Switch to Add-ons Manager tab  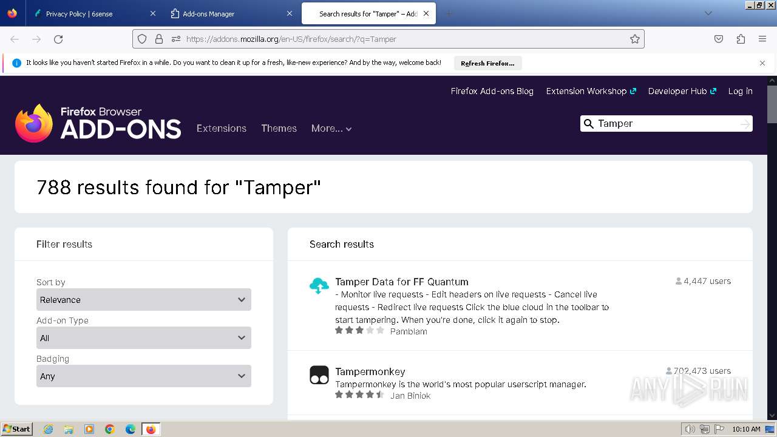point(231,13)
